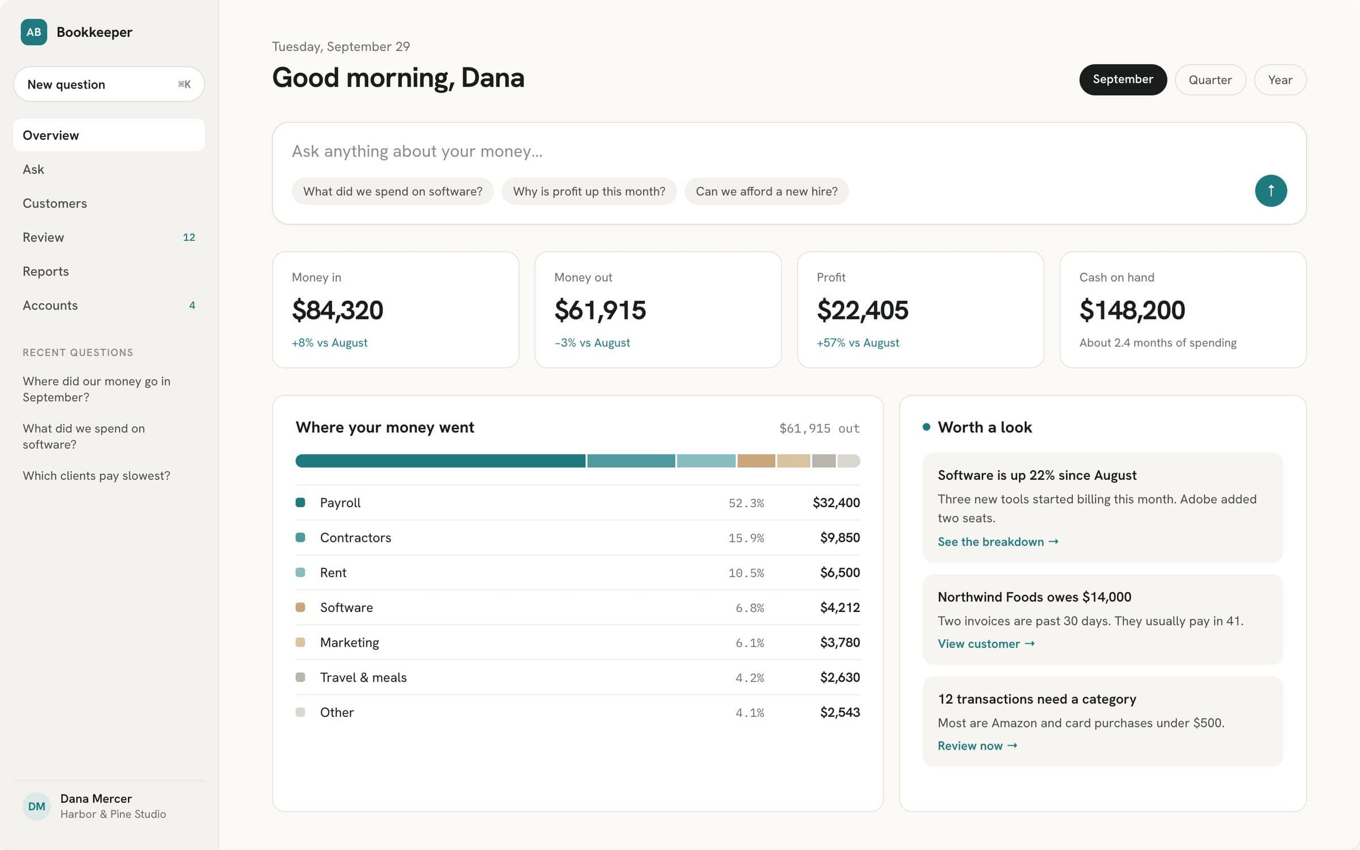1360x850 pixels.
Task: Click Software is up 22% since August heading
Action: [1036, 475]
